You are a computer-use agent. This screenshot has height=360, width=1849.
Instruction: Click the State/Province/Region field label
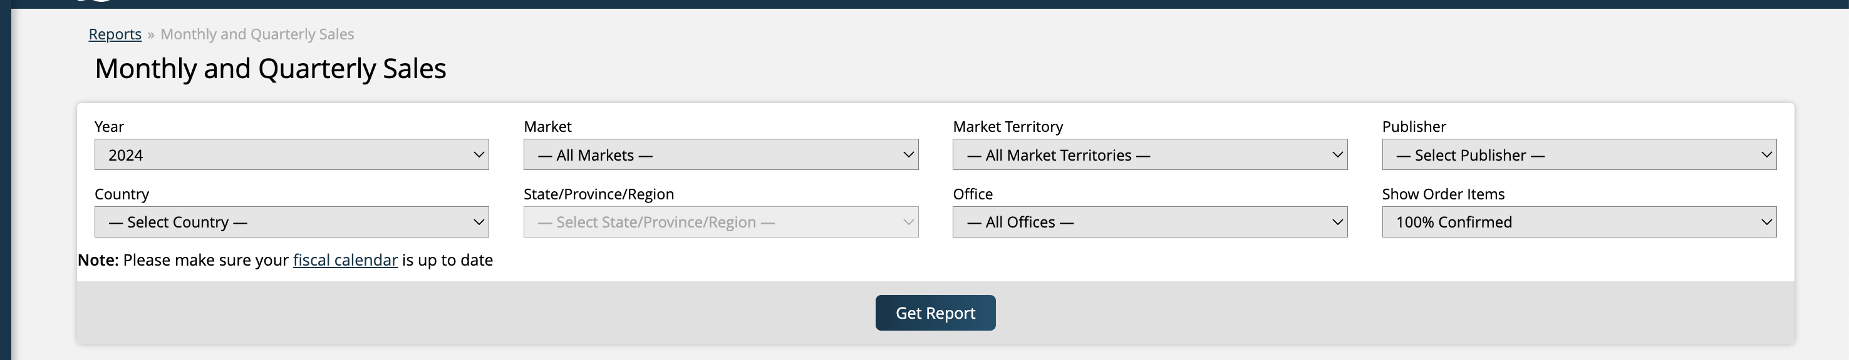599,194
